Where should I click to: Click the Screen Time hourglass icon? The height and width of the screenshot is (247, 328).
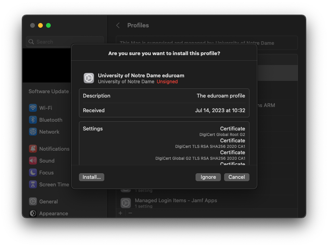tap(33, 184)
